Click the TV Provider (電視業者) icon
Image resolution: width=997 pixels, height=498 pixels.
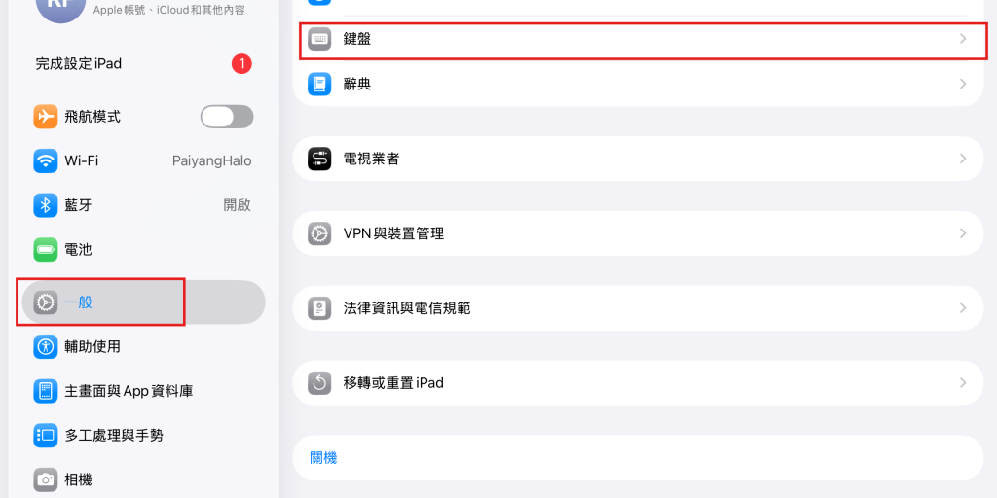tap(319, 159)
